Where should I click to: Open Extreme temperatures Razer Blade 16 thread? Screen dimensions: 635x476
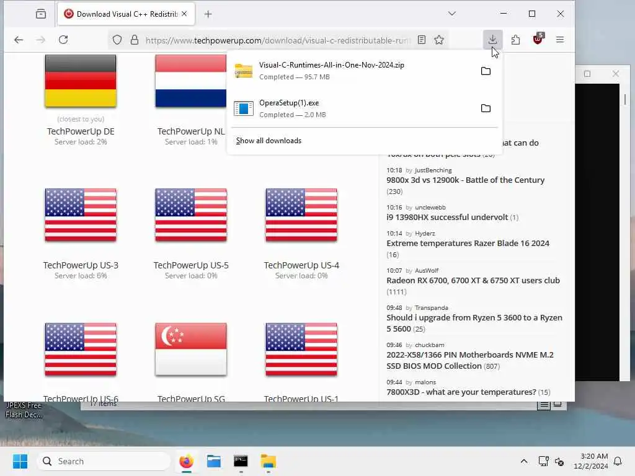point(468,243)
